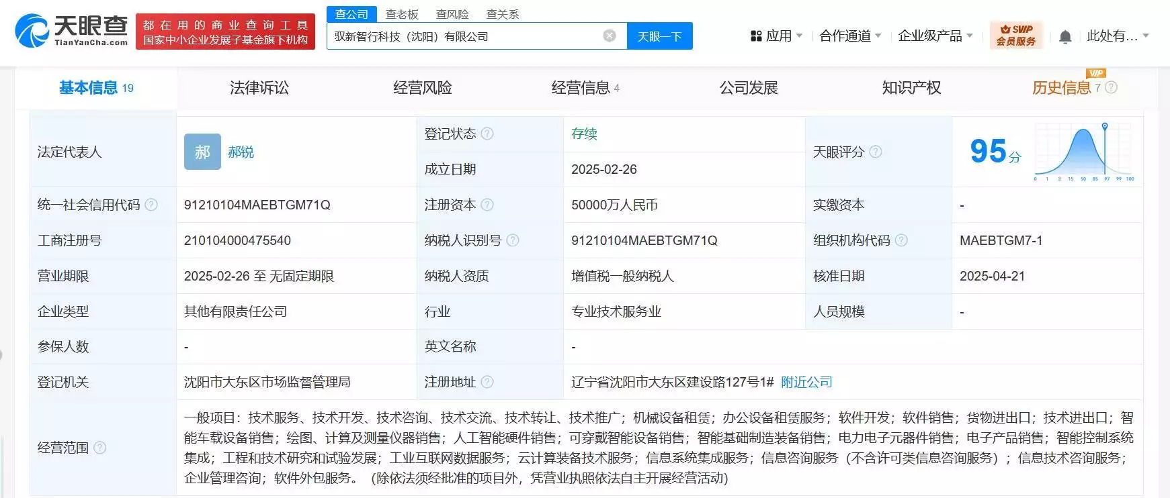Expand the 应用 dropdown menu

tap(776, 36)
